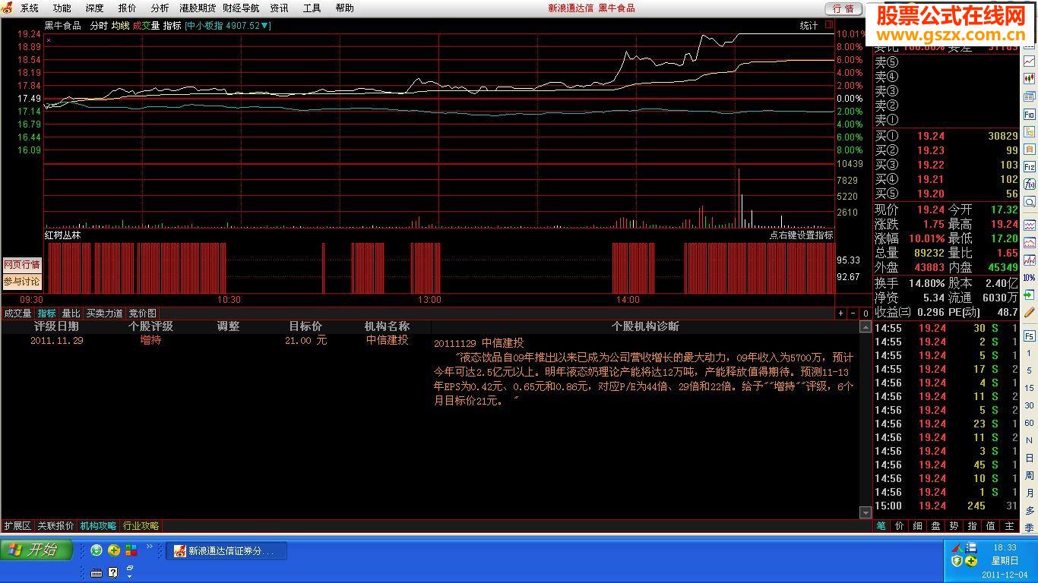
Task: Open the 港股期货 menu
Action: pos(198,8)
